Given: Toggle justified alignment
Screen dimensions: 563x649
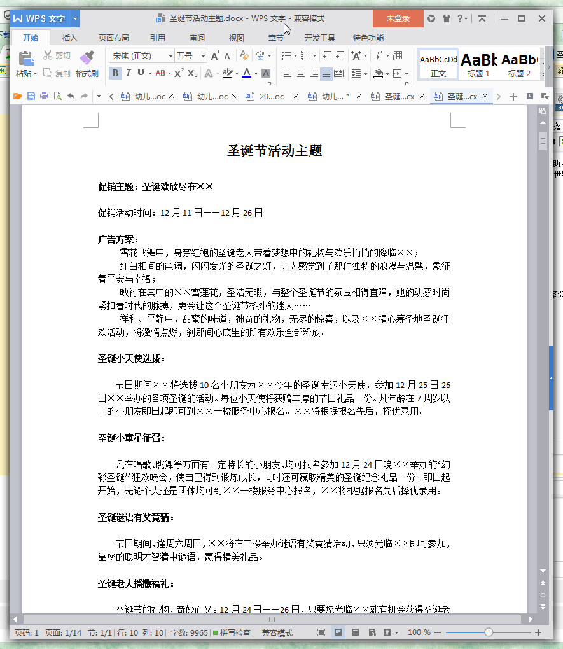Looking at the screenshot, I should (326, 74).
